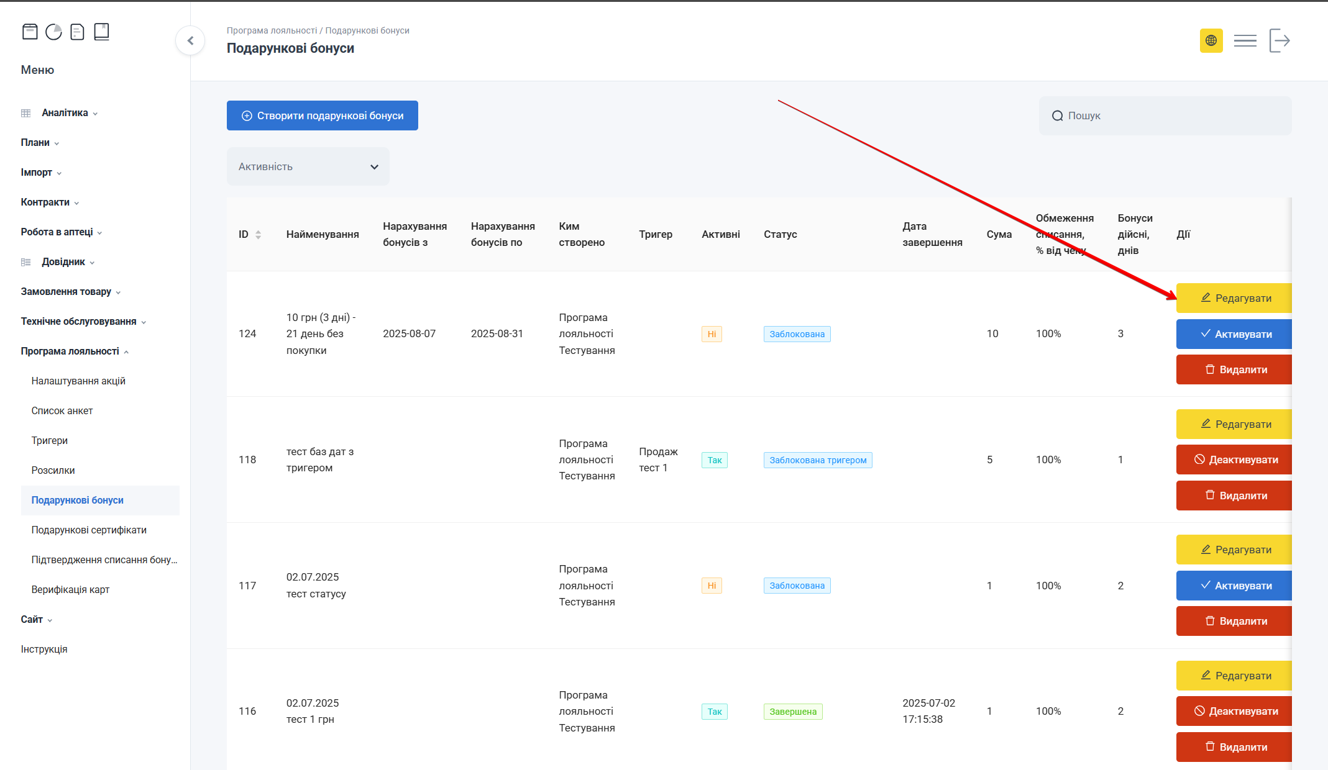The image size is (1328, 770).
Task: Click the document icon in sidebar header
Action: (x=78, y=32)
